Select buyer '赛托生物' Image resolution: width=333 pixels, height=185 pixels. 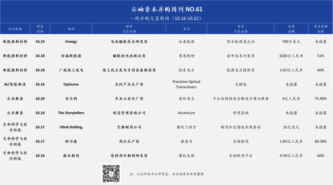186,156
